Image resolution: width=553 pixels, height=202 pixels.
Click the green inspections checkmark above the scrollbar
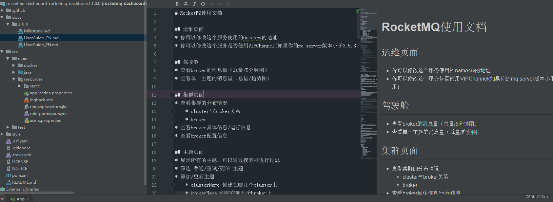pyautogui.click(x=357, y=10)
